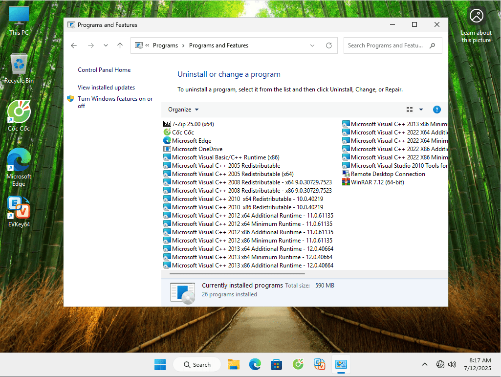The image size is (501, 377).
Task: Open clock and date 8:17 AM
Action: 478,364
